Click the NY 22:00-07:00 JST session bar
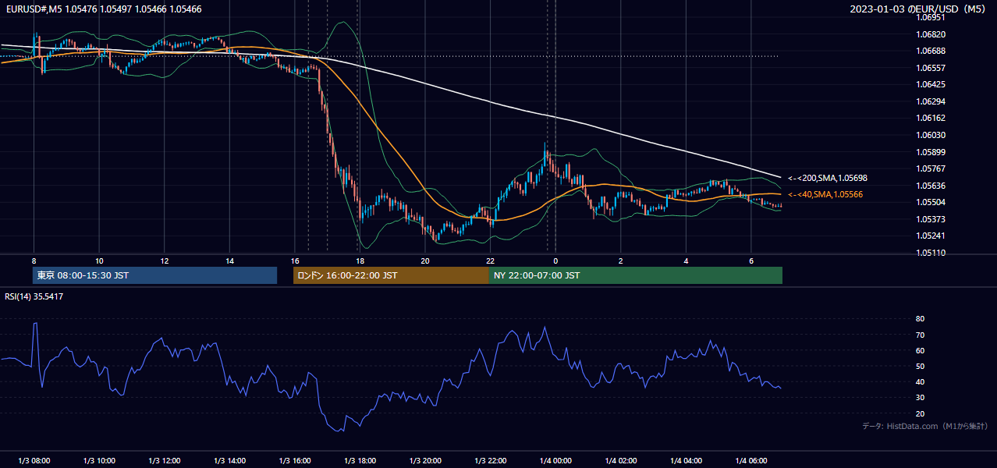Viewport: 997px width, 468px height. (636, 275)
